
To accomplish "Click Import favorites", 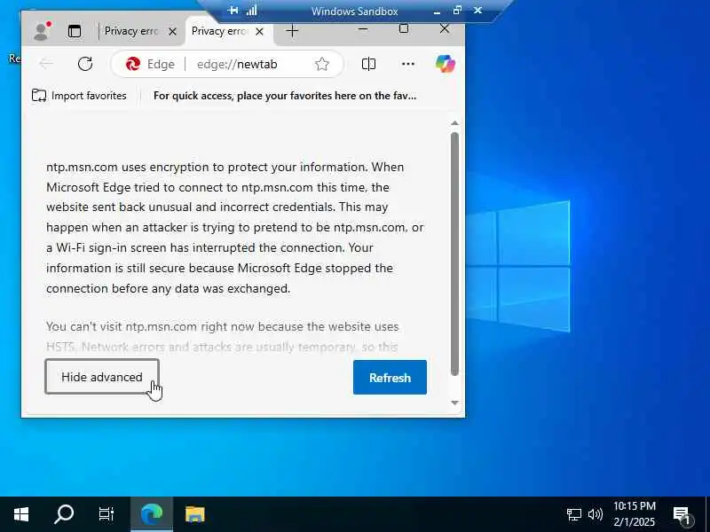I will pos(79,96).
